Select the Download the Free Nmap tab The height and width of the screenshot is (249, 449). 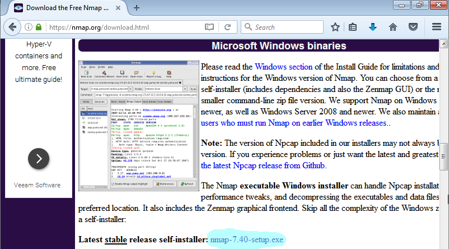coord(67,8)
